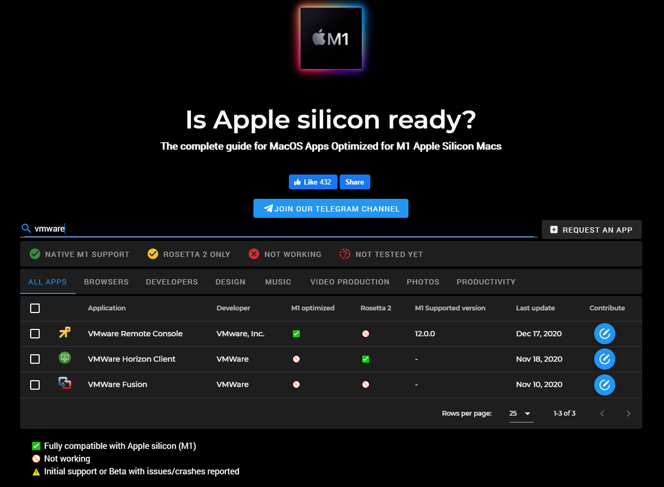
Task: Click the Request an App button
Action: click(x=592, y=229)
